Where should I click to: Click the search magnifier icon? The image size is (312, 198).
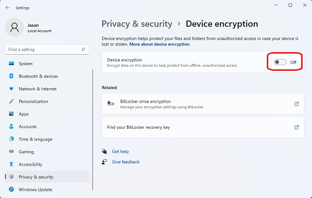click(83, 49)
